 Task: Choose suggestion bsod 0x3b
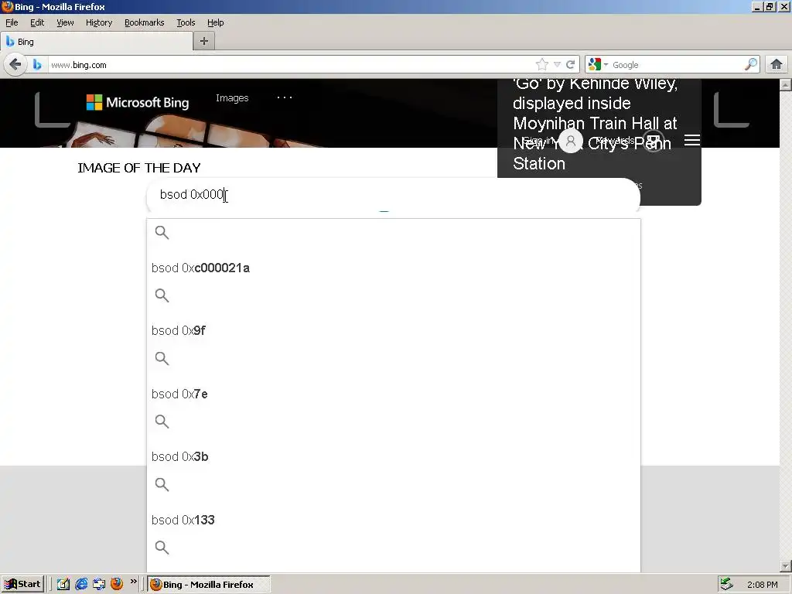click(179, 456)
